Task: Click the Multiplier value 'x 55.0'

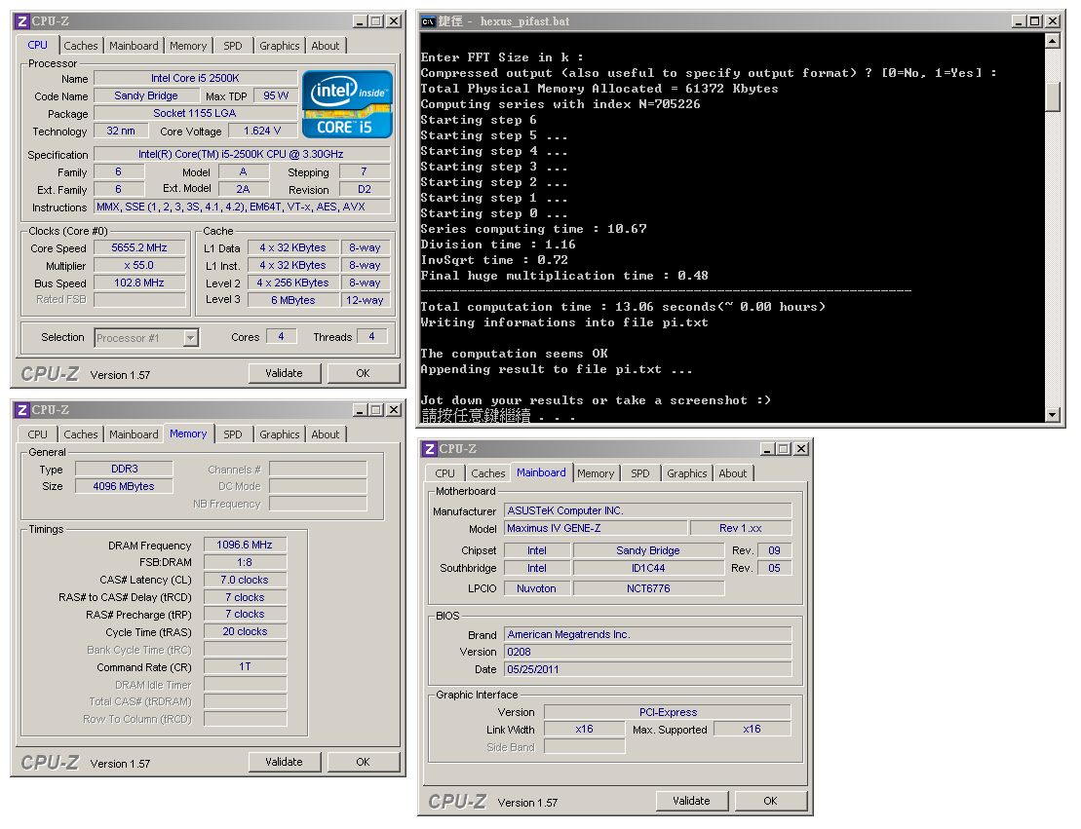Action: coord(139,265)
